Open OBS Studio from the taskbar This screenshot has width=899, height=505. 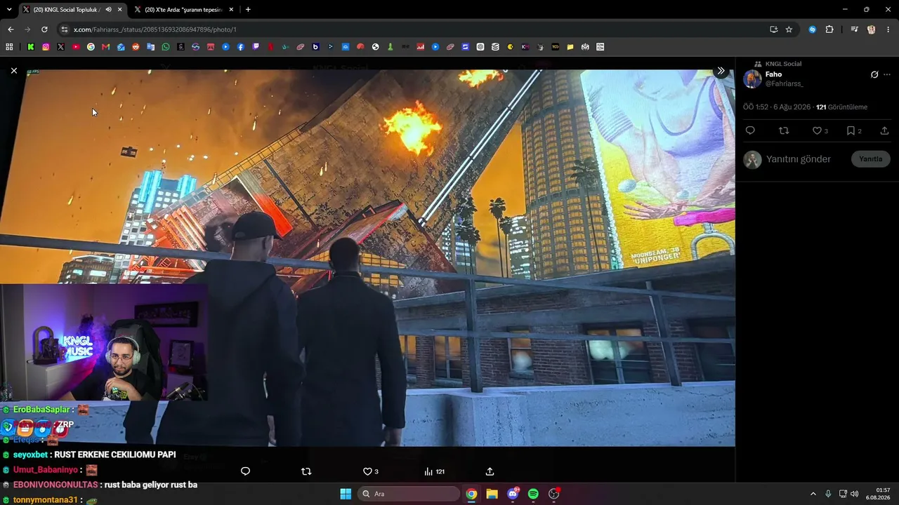(x=554, y=494)
